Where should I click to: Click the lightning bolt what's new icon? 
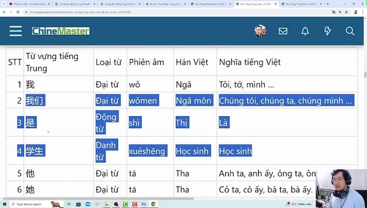(x=327, y=31)
